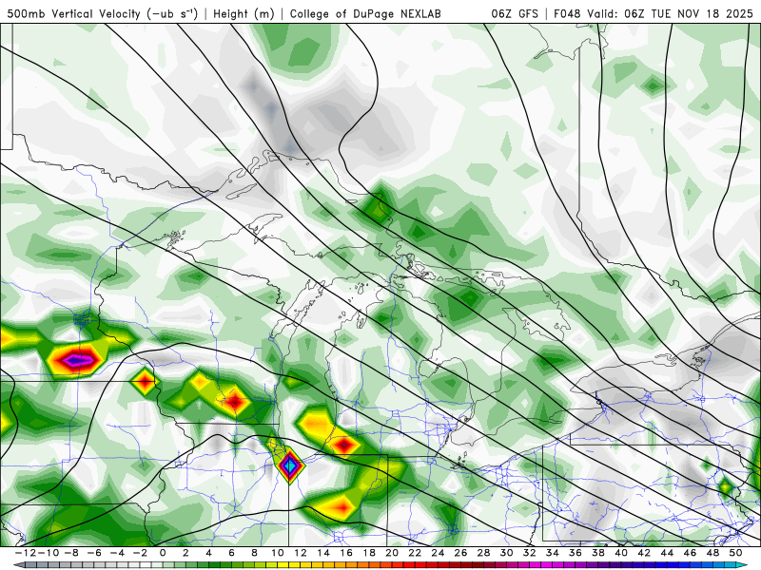Screen dimensions: 761x570
Task: Click the '30' color bar label
Action: tap(507, 553)
